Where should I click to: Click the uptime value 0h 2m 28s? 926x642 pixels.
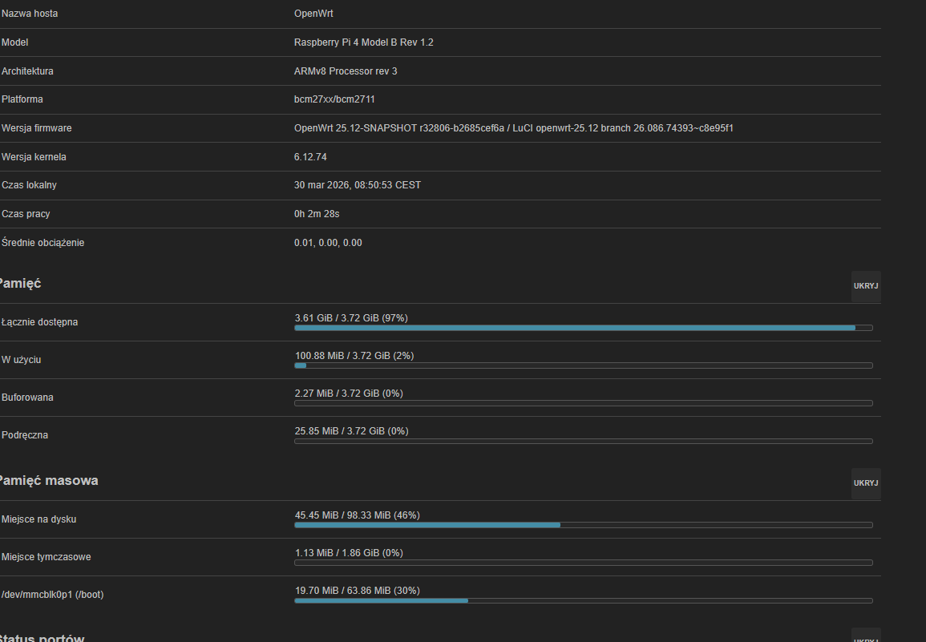[x=317, y=214]
